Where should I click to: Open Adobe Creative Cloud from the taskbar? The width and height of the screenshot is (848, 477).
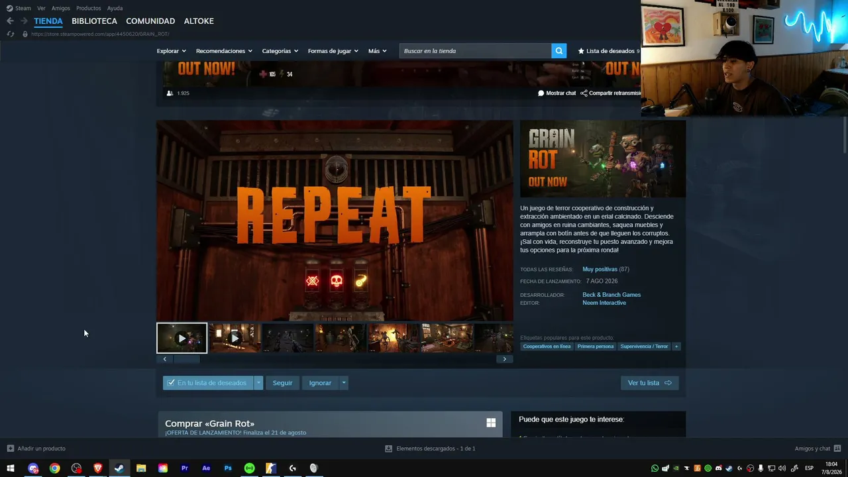point(163,468)
